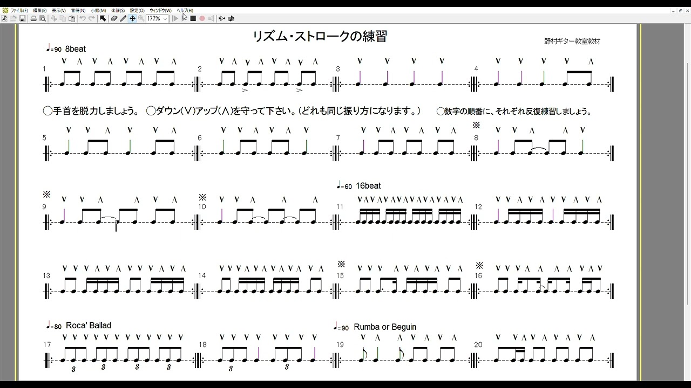Click the undo arrow icon

pyautogui.click(x=83, y=18)
